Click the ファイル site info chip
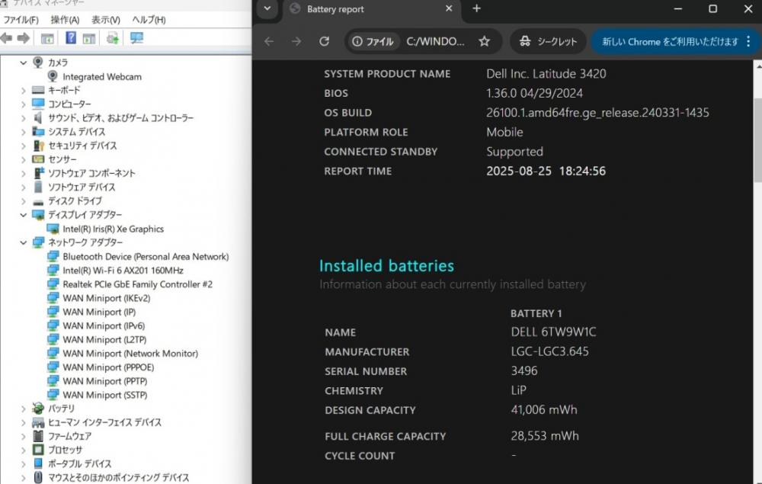The image size is (762, 484). tap(373, 42)
